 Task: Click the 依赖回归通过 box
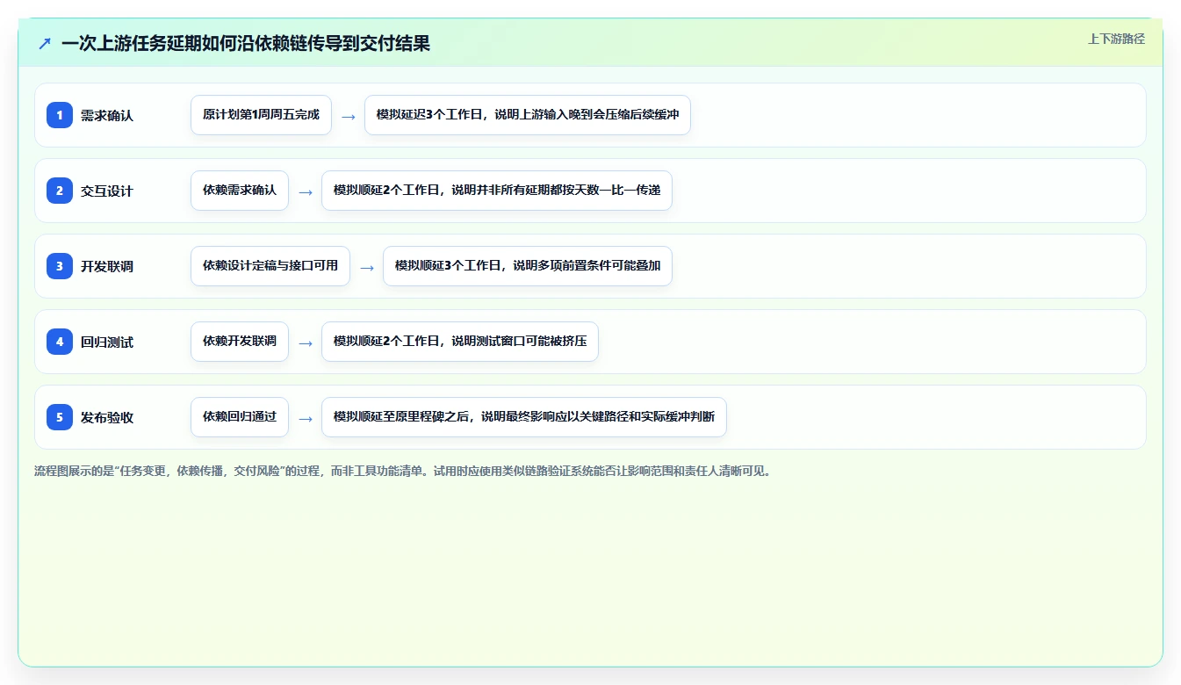(240, 417)
